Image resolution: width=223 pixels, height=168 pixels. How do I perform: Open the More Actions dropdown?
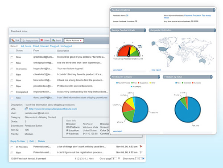[74, 40]
